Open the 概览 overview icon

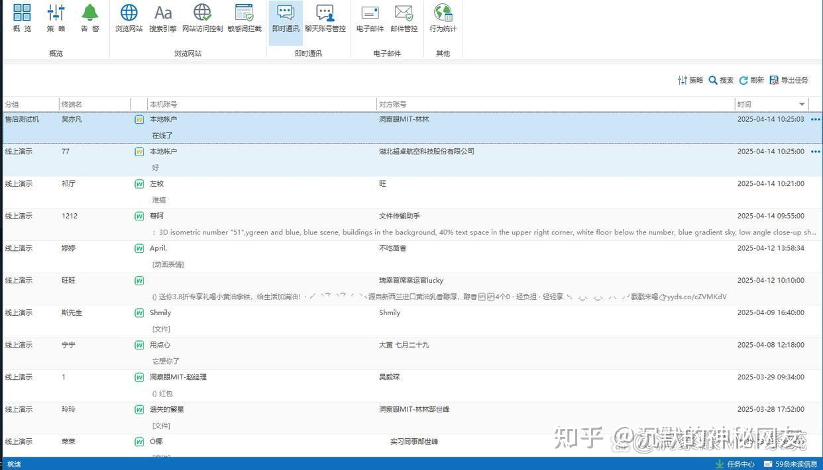point(22,18)
